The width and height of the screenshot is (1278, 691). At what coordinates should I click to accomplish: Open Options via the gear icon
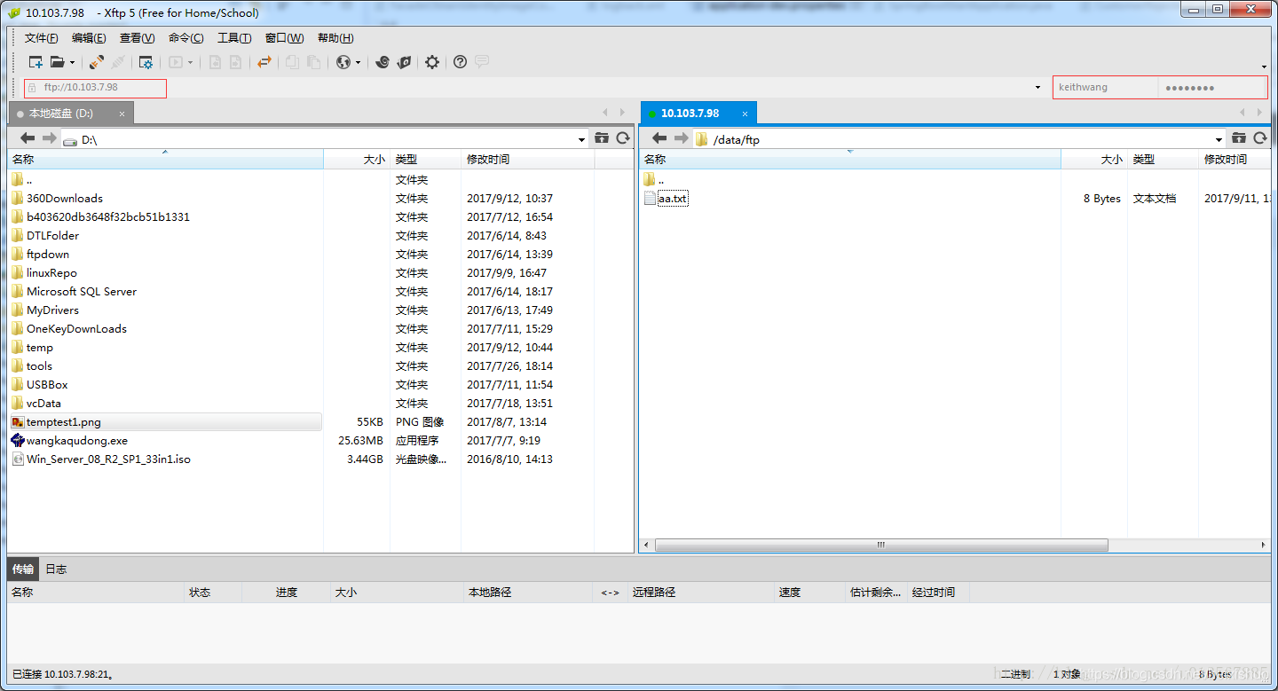click(x=432, y=62)
